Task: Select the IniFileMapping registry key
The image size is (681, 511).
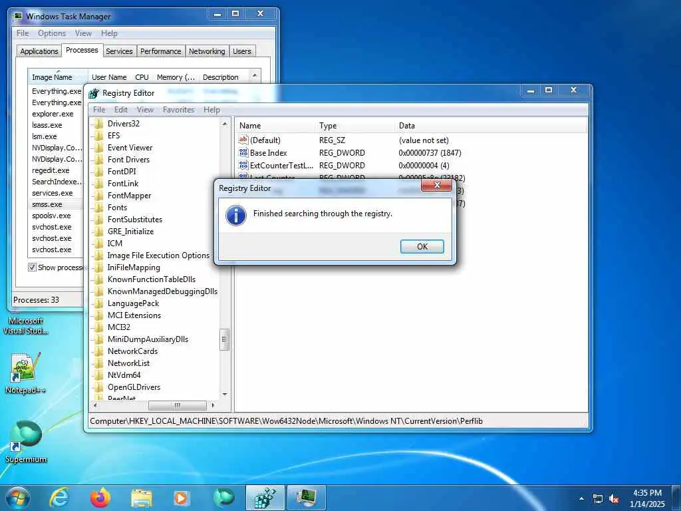Action: (x=134, y=267)
